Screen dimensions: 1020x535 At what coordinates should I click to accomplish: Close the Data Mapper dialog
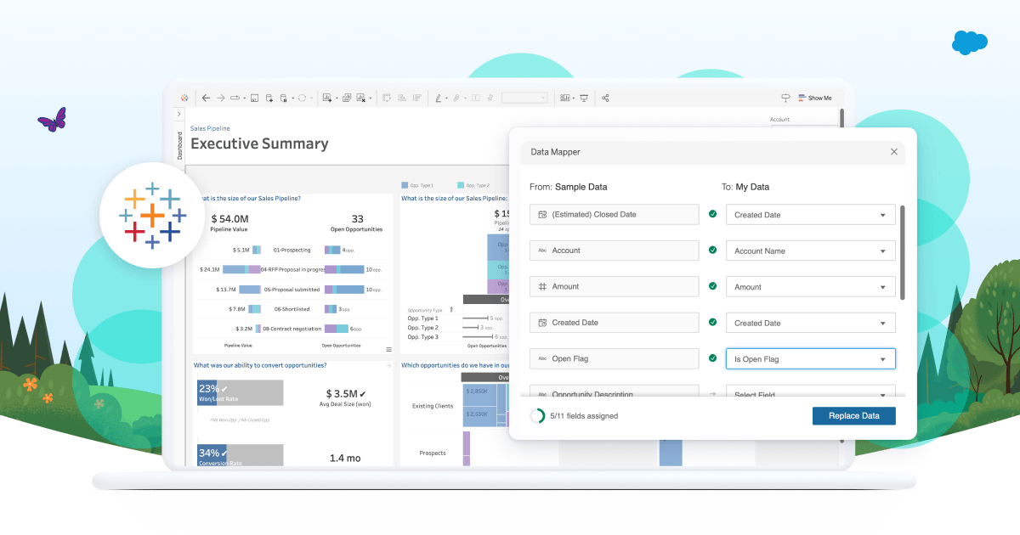pos(893,152)
